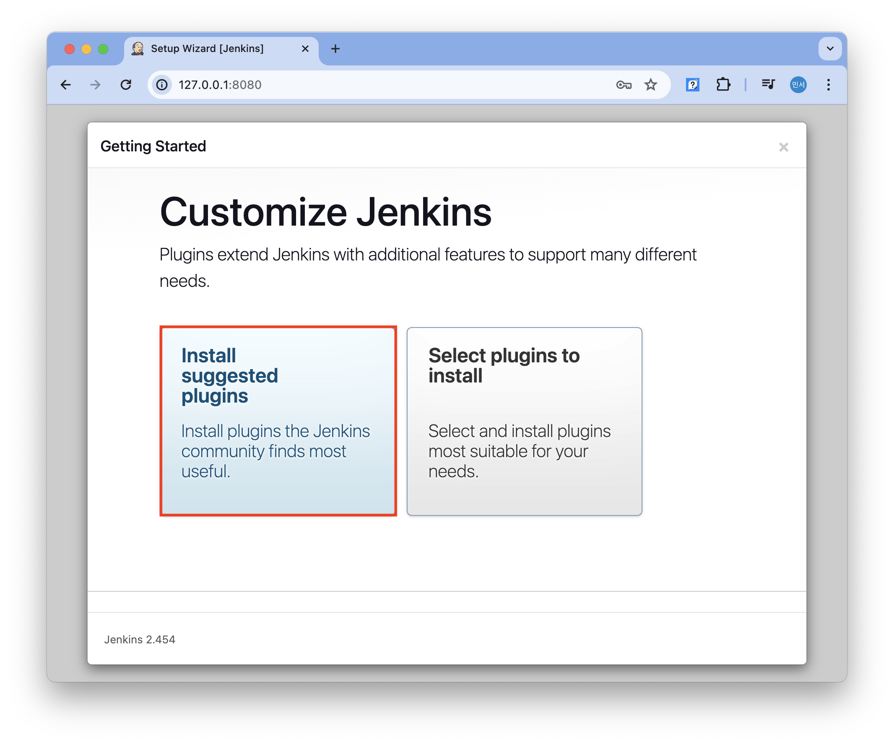This screenshot has height=744, width=894.
Task: View site information icon in address bar
Action: click(162, 85)
